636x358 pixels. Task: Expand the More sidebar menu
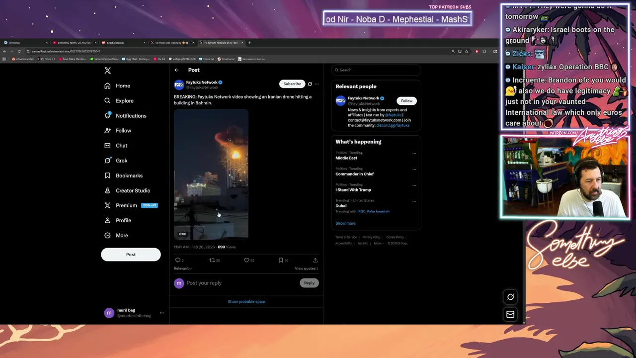coord(116,235)
